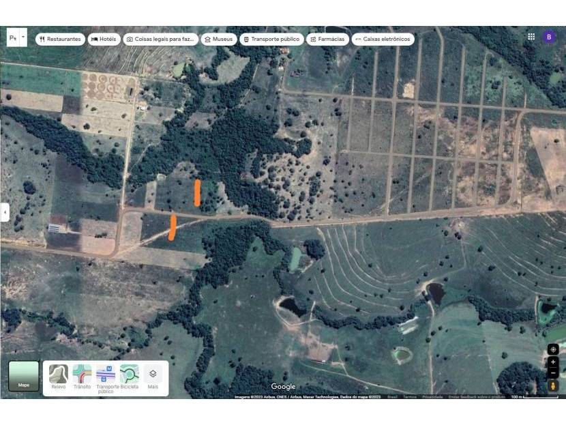566x425 pixels.
Task: Center map on my location
Action: tap(553, 349)
